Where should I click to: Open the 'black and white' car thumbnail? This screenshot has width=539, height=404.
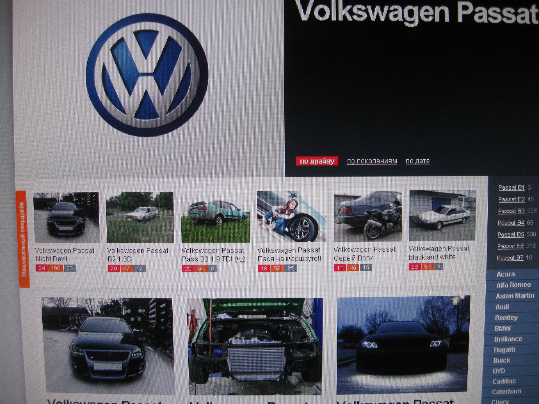442,215
